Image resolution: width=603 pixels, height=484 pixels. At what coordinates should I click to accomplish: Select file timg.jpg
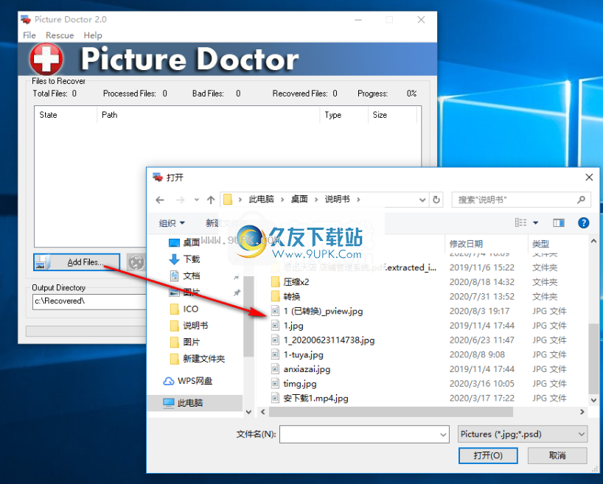[300, 384]
